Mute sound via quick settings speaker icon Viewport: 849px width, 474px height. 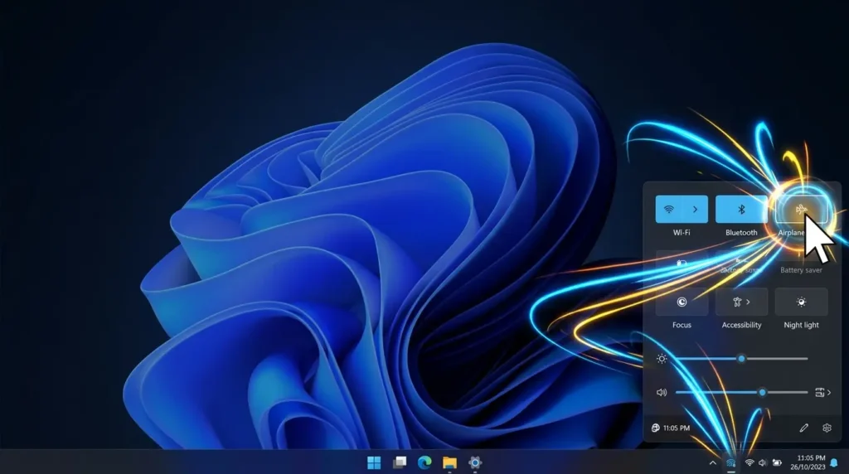pyautogui.click(x=662, y=392)
